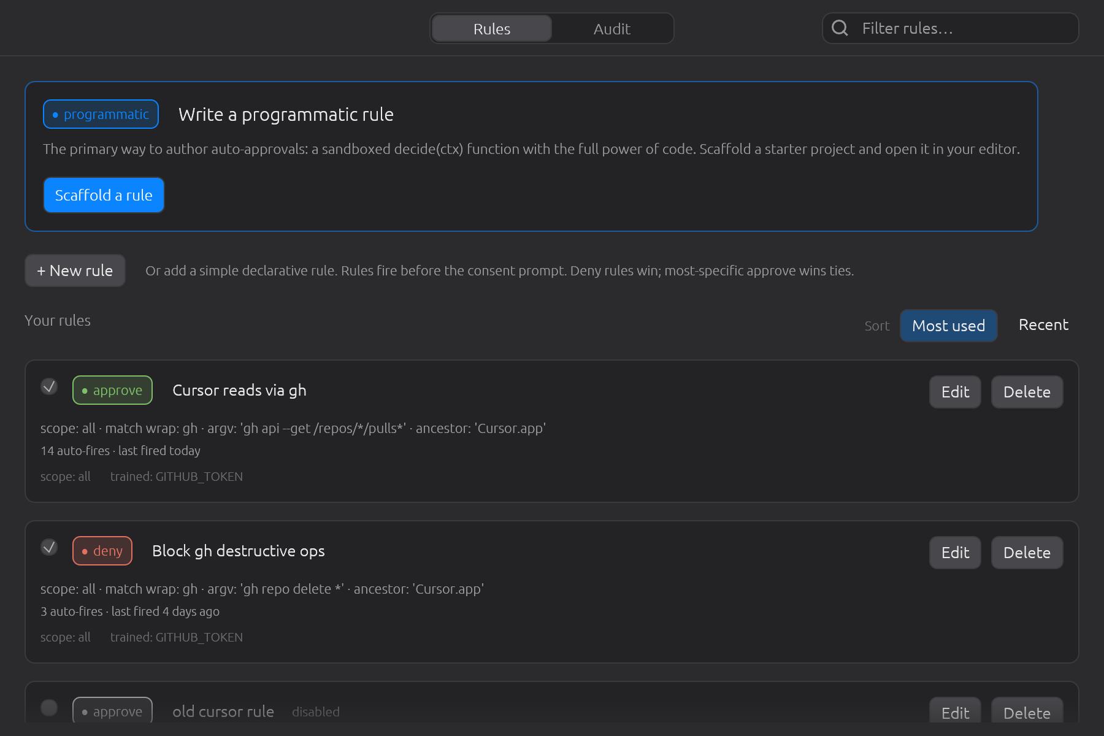This screenshot has width=1104, height=736.
Task: Focus the Filter rules search field
Action: pyautogui.click(x=950, y=28)
